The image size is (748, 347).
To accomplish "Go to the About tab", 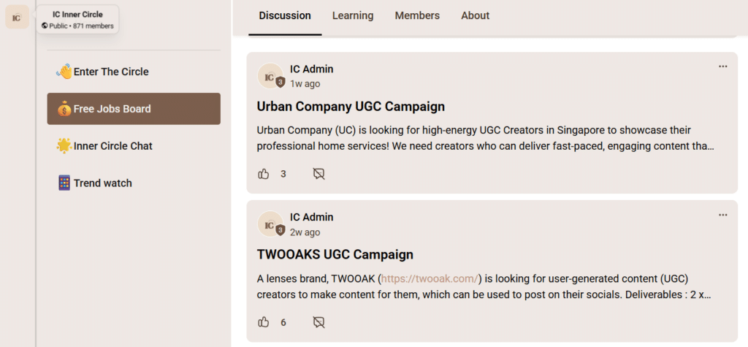I will tap(475, 15).
